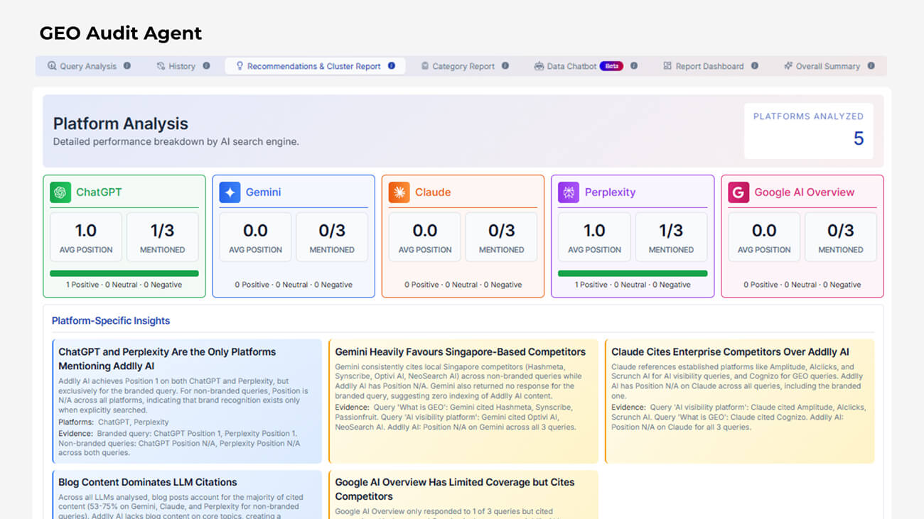Click the Platforms Analyzed count 5

pyautogui.click(x=858, y=138)
